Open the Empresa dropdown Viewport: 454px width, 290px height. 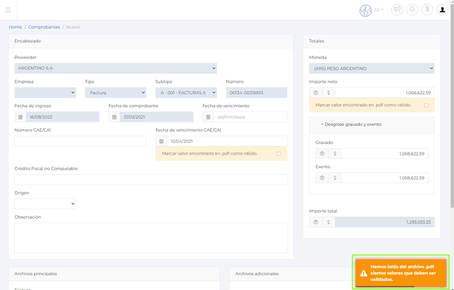pyautogui.click(x=45, y=93)
